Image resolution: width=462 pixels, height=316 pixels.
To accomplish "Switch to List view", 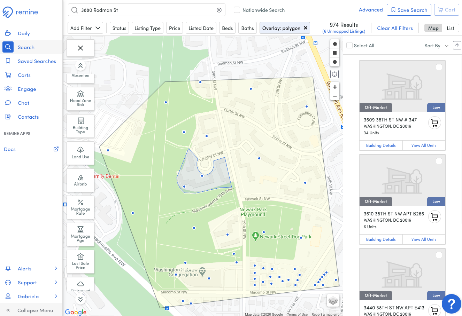I will click(x=451, y=28).
